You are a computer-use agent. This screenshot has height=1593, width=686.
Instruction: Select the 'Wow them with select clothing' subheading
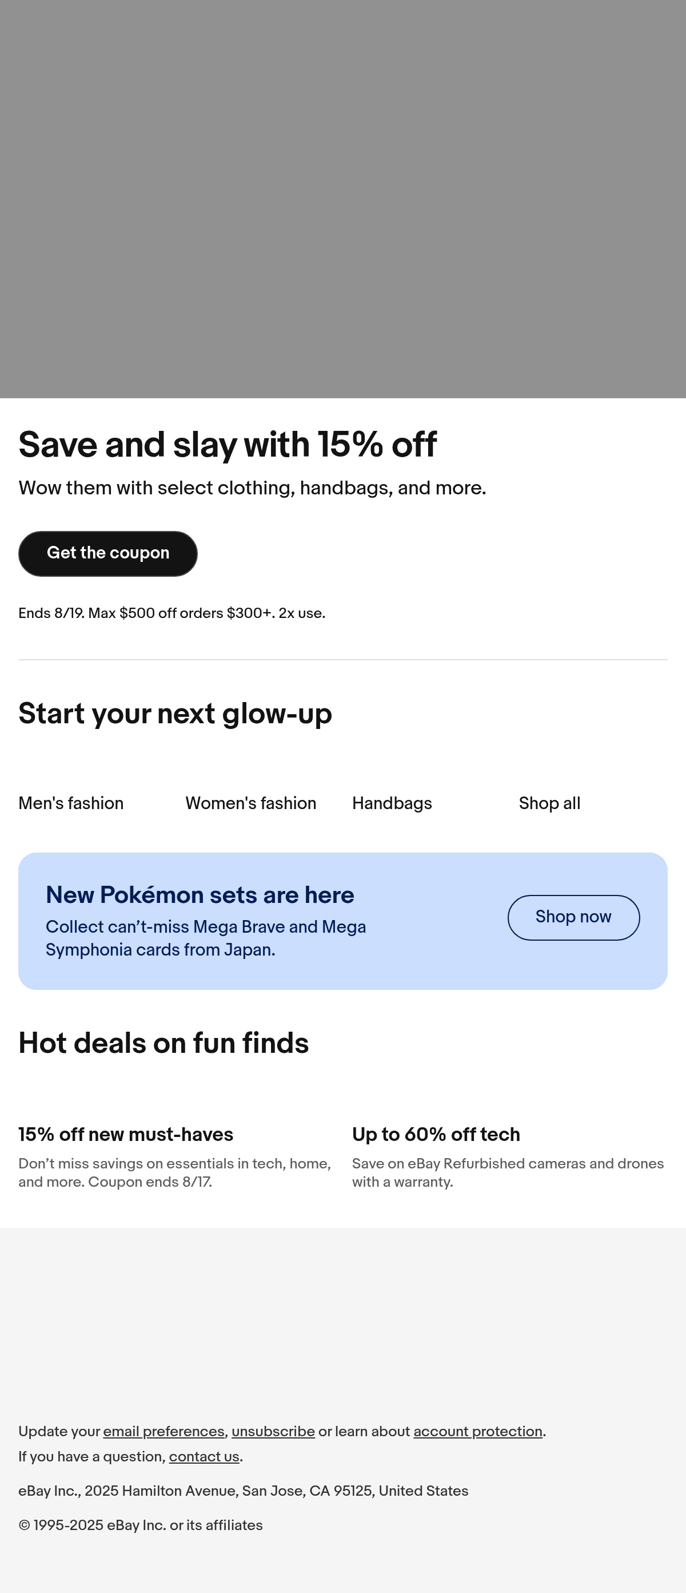(252, 488)
